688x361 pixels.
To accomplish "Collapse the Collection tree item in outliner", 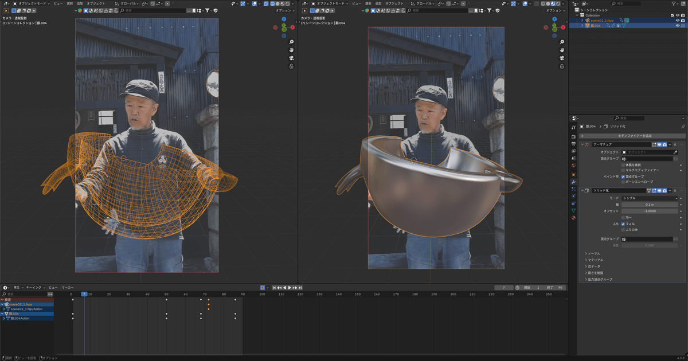I will coord(577,15).
